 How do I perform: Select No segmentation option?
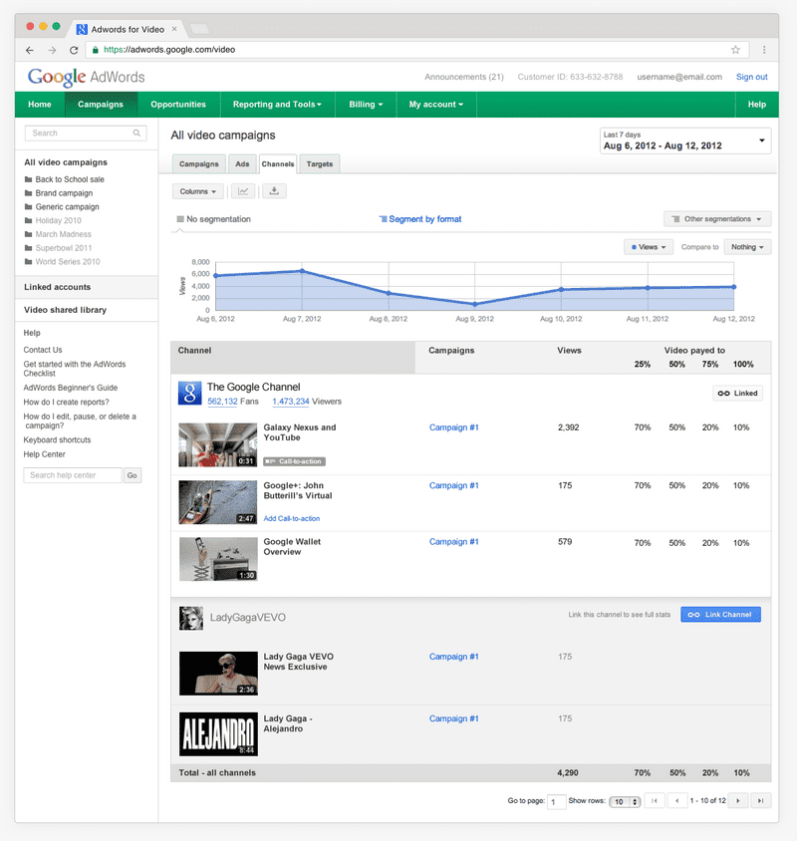[213, 219]
